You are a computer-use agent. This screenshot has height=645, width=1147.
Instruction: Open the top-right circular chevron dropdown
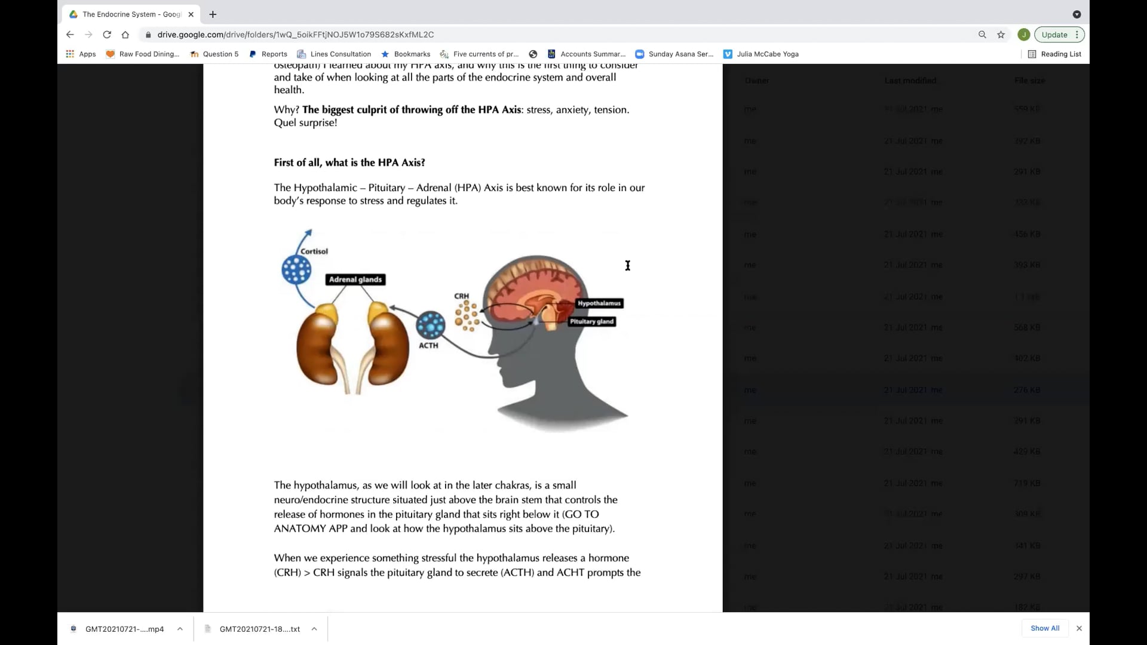tap(1077, 14)
